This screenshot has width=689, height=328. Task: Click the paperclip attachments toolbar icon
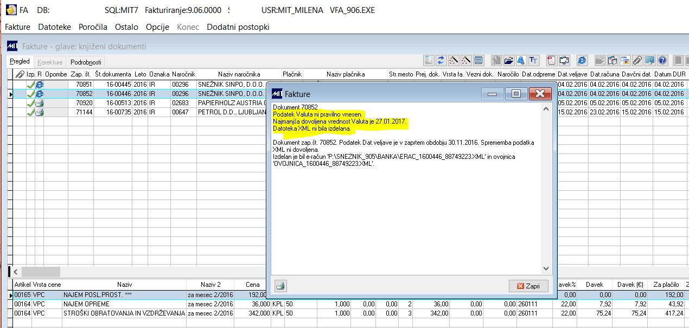point(637,60)
